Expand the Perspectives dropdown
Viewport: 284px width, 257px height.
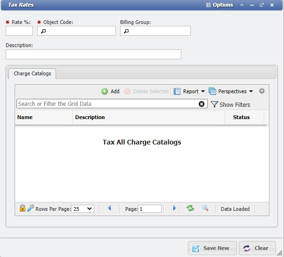click(231, 91)
